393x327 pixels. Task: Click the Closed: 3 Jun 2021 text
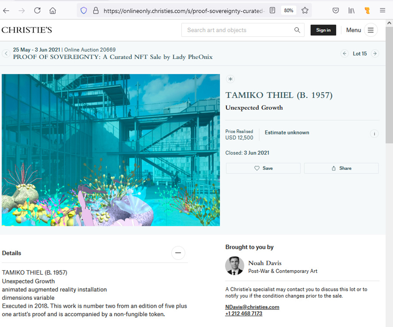247,153
